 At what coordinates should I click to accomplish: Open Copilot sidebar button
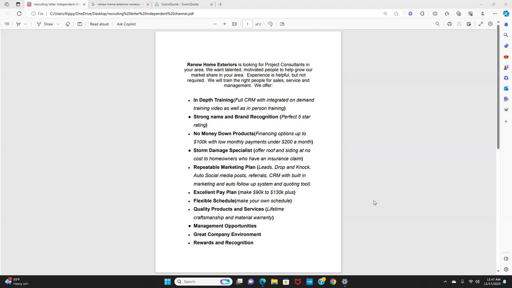pyautogui.click(x=506, y=14)
